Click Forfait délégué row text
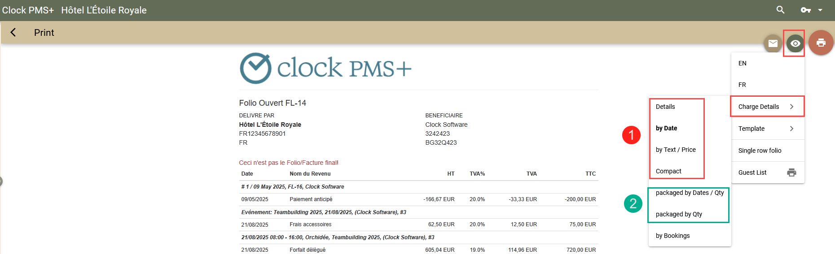This screenshot has width=835, height=254. [308, 250]
